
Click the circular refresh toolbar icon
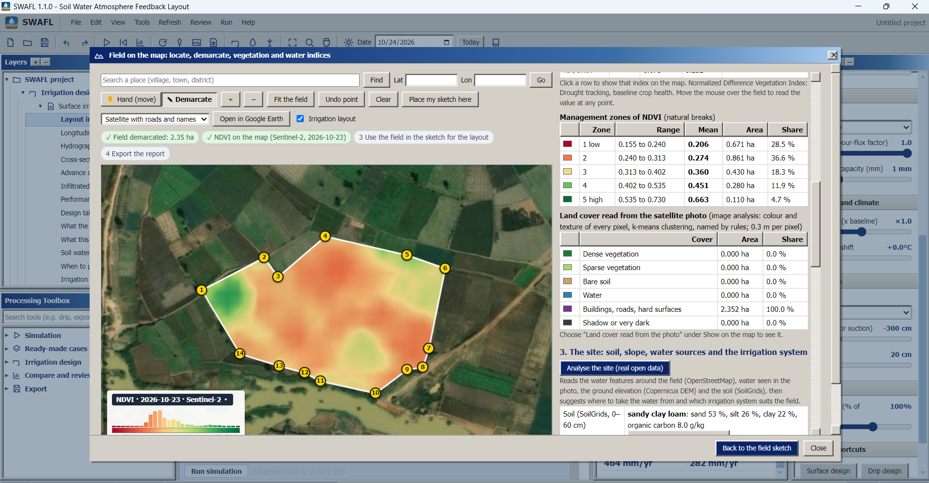click(163, 42)
